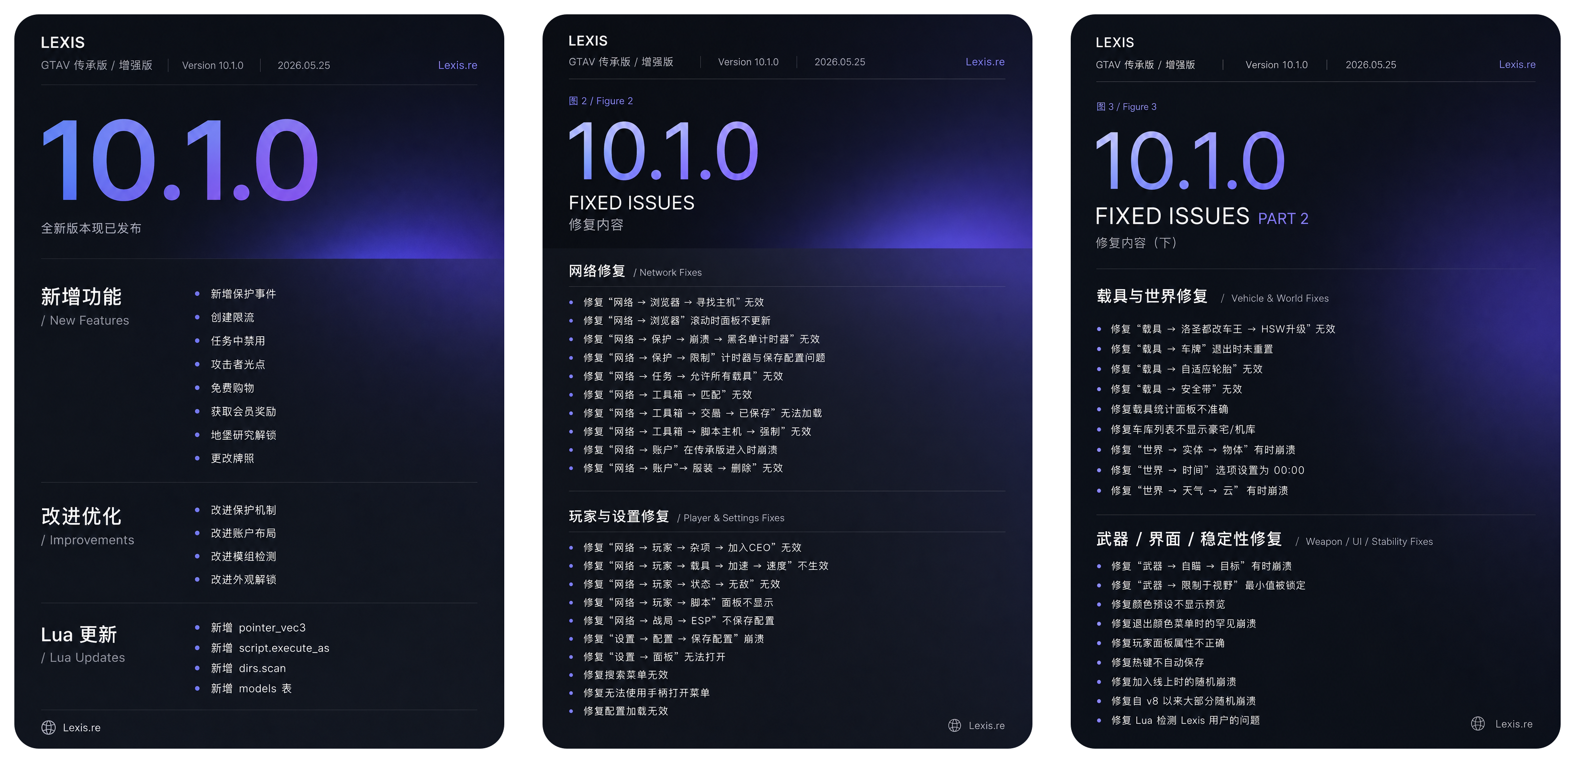Viewport: 1575px width, 763px height.
Task: Open the Lexis.re link in Figure 3 header
Action: (1517, 64)
